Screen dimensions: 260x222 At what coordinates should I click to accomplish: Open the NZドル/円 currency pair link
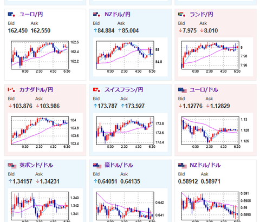[118, 14]
